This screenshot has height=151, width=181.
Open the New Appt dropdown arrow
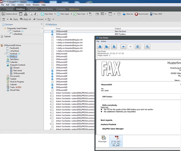tap(71, 14)
